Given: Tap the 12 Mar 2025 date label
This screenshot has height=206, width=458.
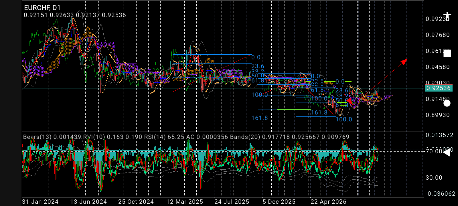Looking at the screenshot, I should (x=185, y=202).
